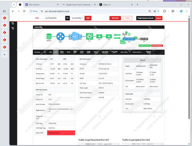This screenshot has height=146, width=192.
Task: Click the Policy chip in address bar
Action: point(34,11)
